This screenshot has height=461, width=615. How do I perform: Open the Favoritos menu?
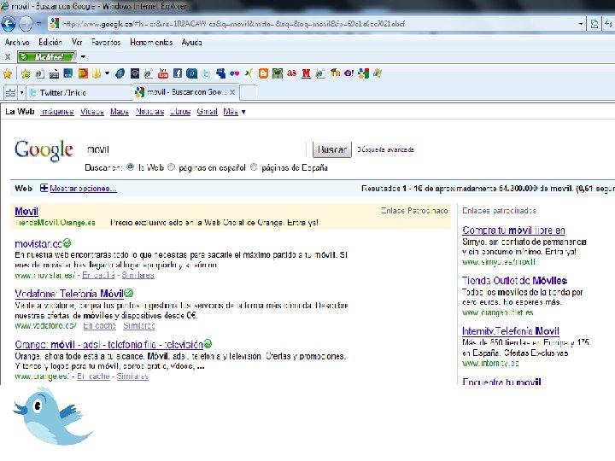106,42
